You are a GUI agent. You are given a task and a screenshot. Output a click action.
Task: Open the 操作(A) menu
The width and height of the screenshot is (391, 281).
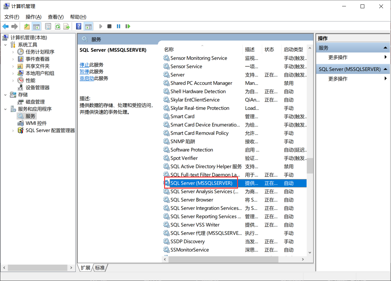pos(34,17)
